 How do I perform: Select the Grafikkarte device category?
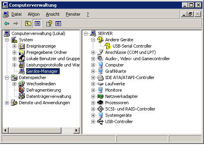pyautogui.click(x=116, y=71)
